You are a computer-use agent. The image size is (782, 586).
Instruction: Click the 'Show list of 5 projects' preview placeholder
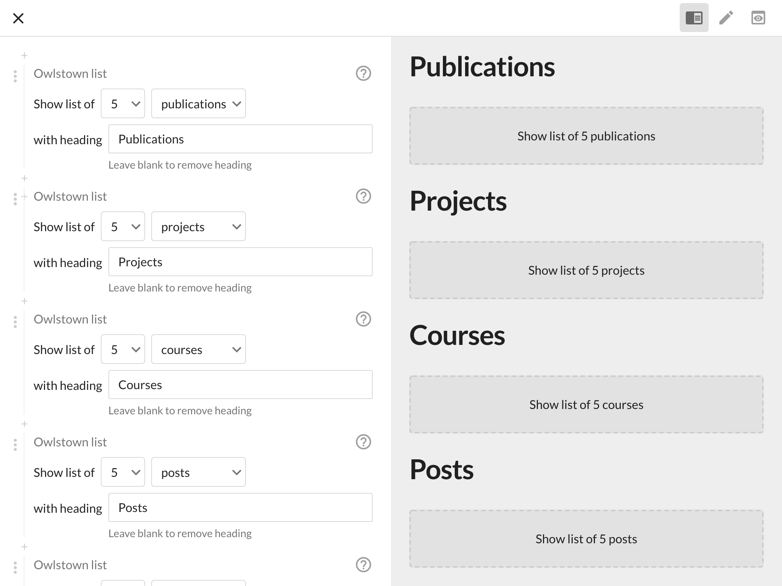pyautogui.click(x=586, y=270)
